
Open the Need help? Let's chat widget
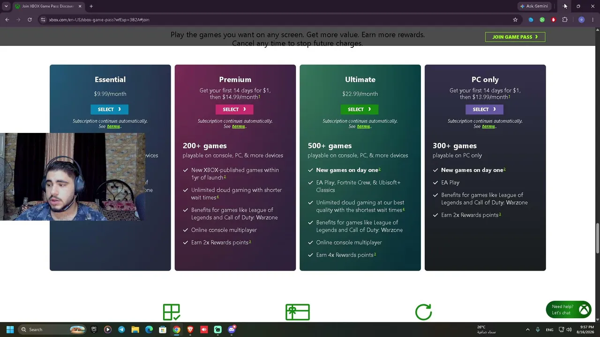click(x=569, y=309)
